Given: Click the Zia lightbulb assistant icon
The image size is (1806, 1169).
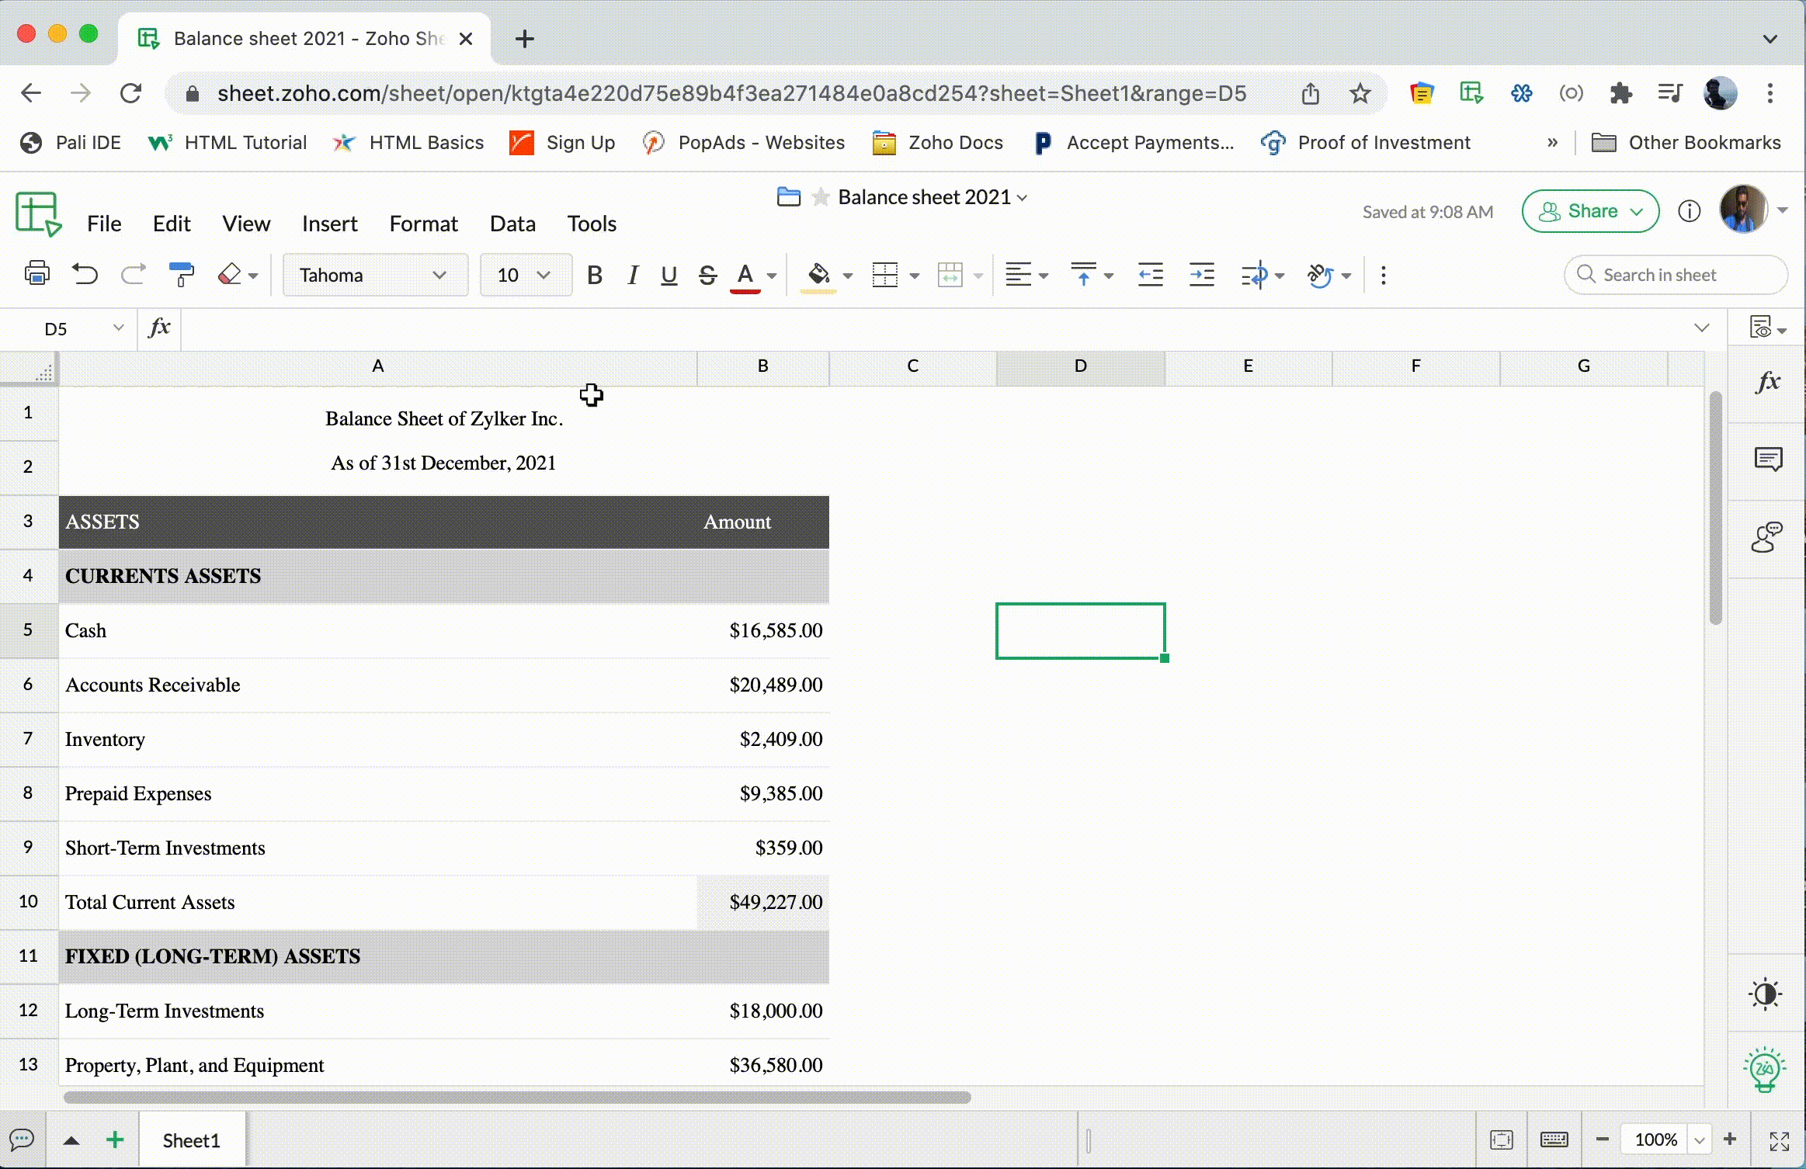Looking at the screenshot, I should click(1765, 1070).
